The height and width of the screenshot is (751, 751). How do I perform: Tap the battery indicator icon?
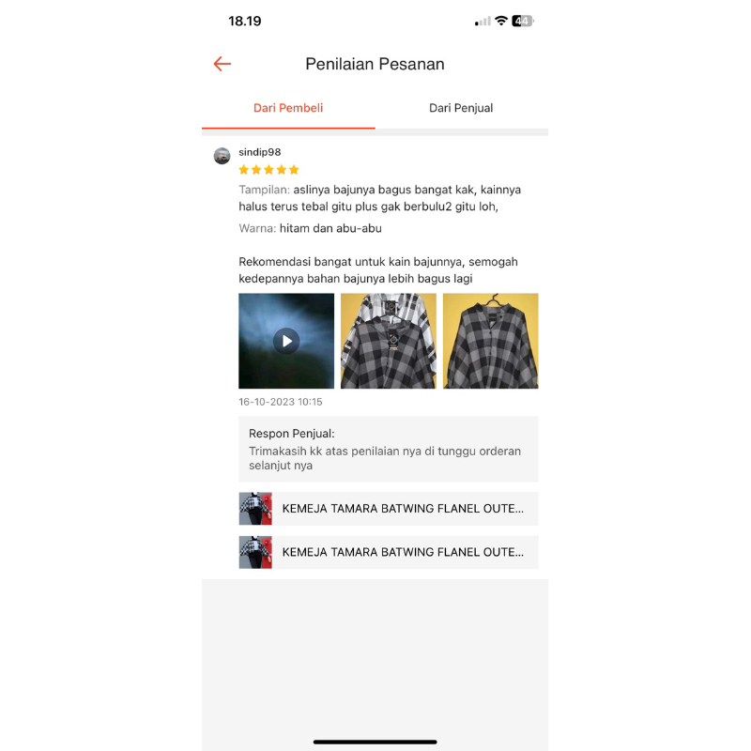point(523,21)
